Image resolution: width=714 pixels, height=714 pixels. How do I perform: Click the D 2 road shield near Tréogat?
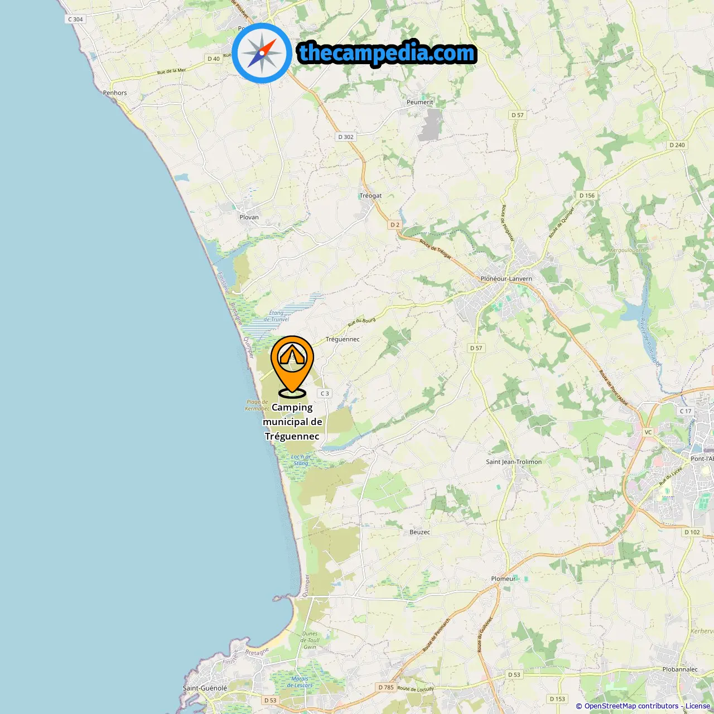pos(395,225)
